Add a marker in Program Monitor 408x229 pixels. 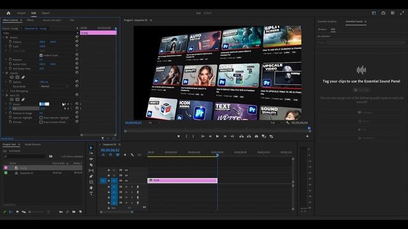click(178, 136)
